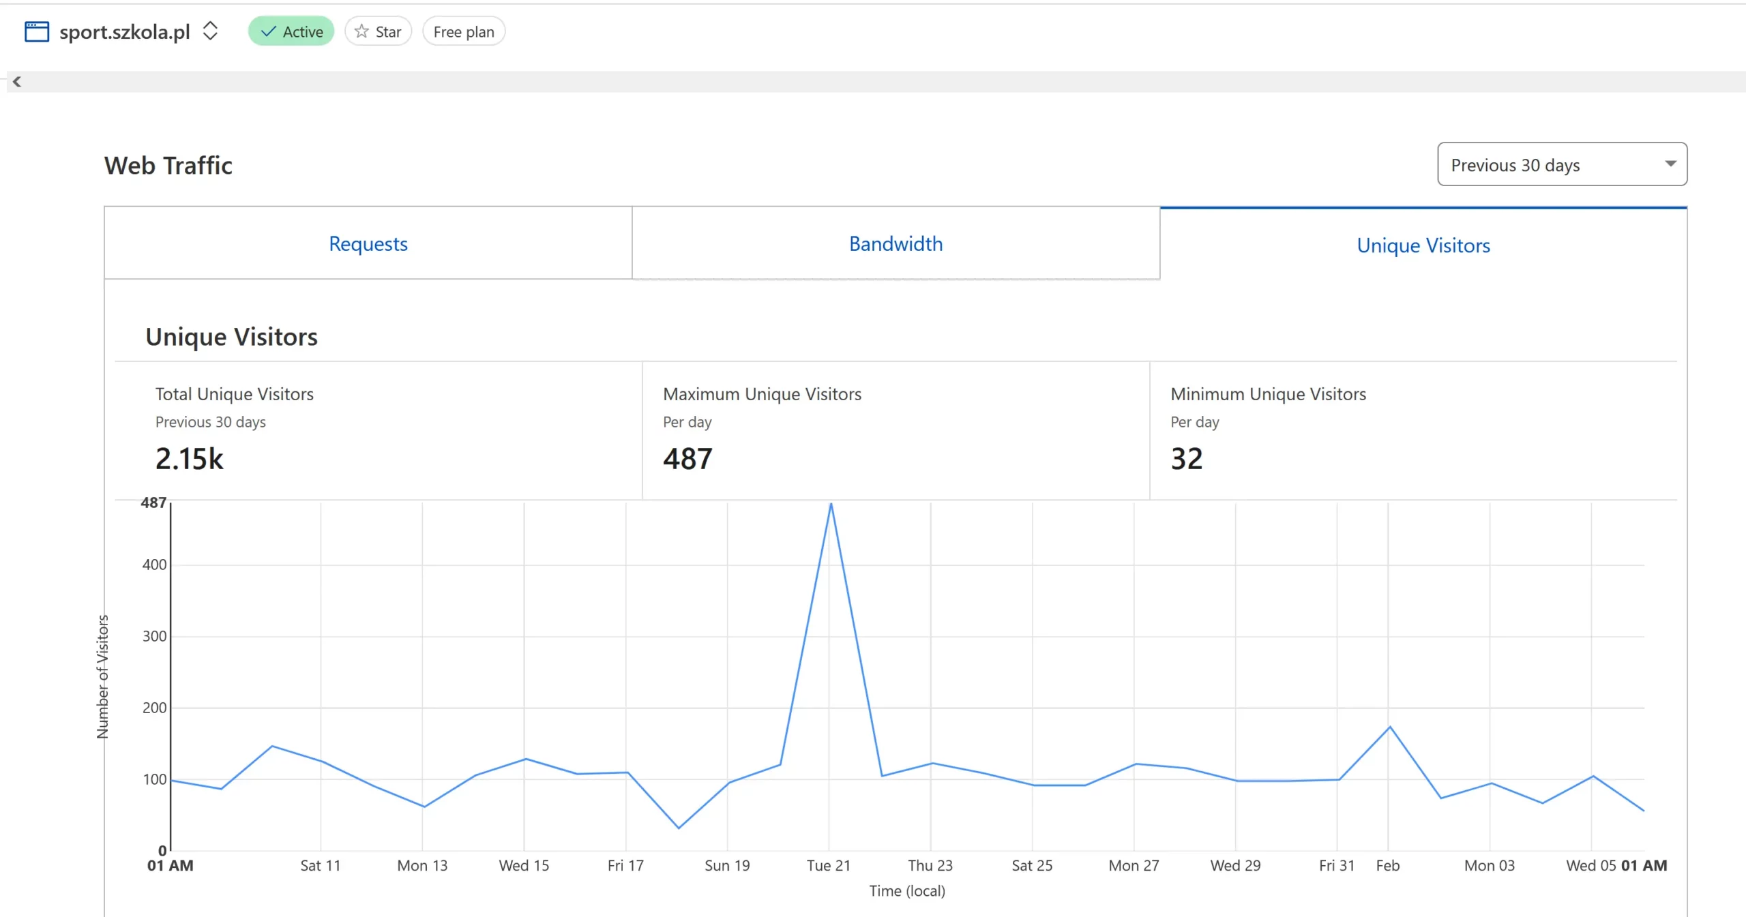This screenshot has width=1746, height=917.
Task: Star this site using the Star button
Action: [378, 31]
